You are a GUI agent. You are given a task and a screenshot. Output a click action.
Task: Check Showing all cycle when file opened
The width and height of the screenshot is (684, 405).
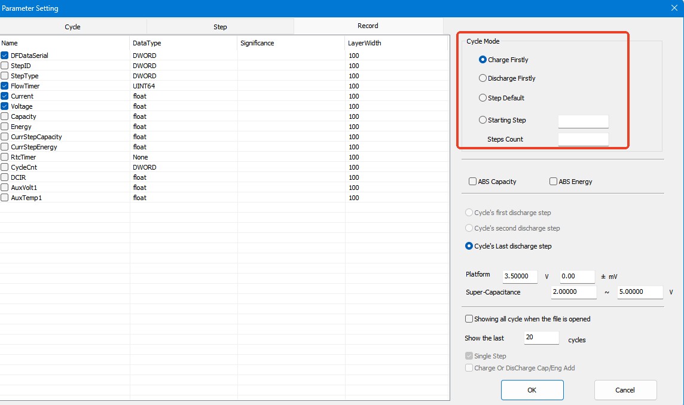(469, 318)
